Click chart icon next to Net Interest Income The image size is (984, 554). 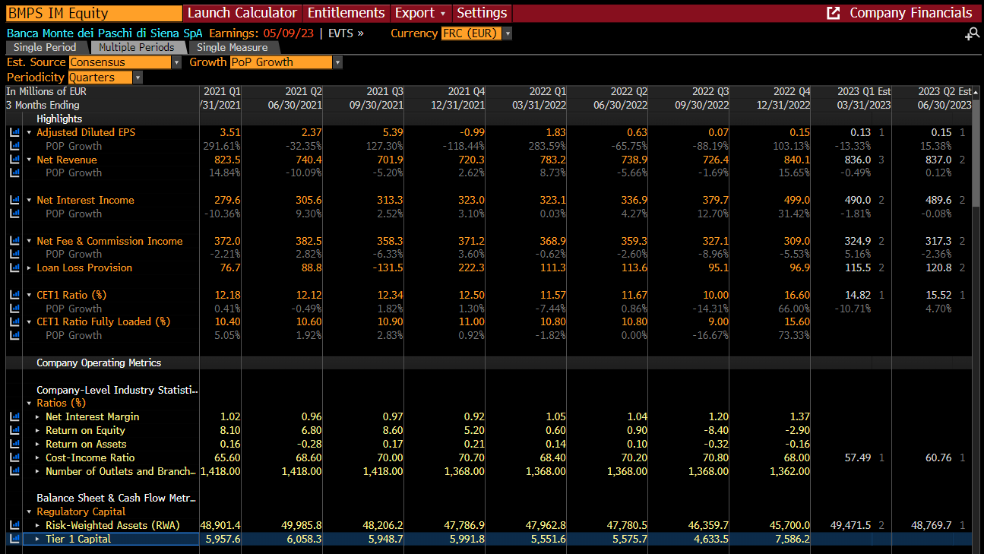14,200
